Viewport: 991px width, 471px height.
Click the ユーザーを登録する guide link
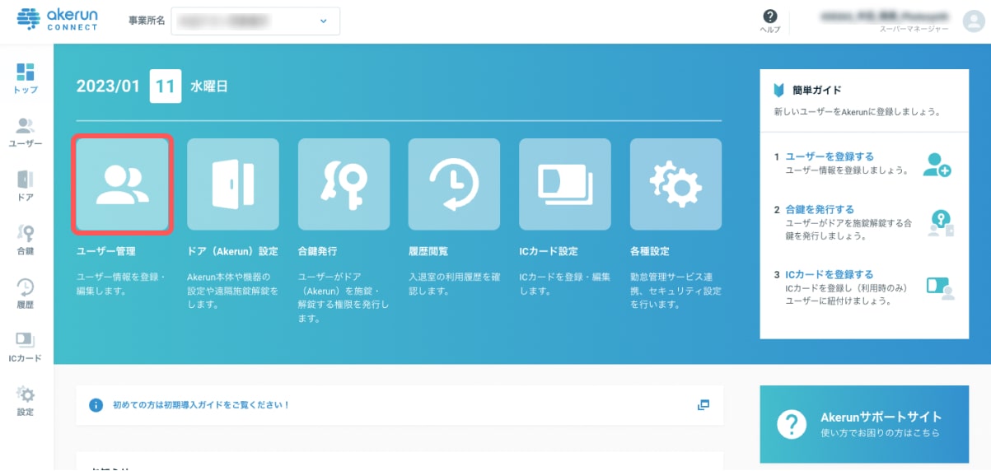coord(830,156)
